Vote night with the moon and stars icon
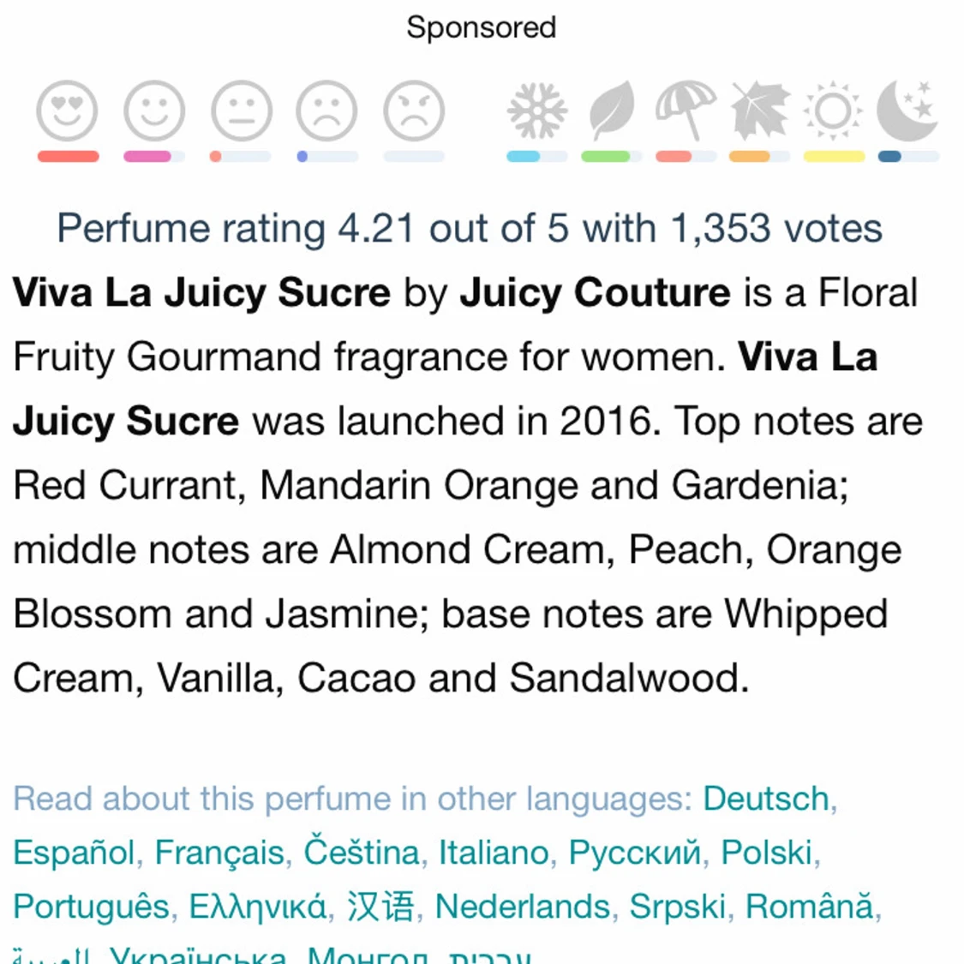964x964 pixels. 907,111
